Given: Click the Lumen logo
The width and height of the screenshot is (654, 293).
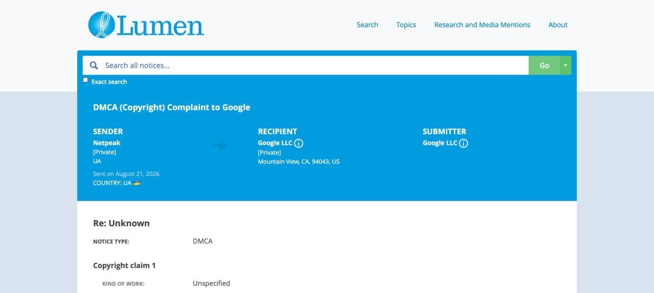Looking at the screenshot, I should pos(146,25).
